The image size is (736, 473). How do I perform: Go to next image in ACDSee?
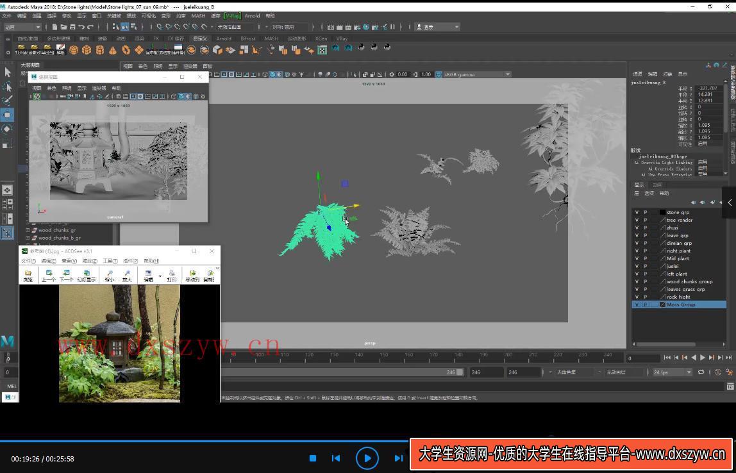(67, 276)
